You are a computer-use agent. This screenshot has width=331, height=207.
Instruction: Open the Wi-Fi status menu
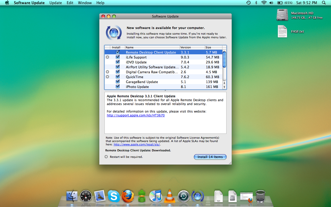coord(264,3)
